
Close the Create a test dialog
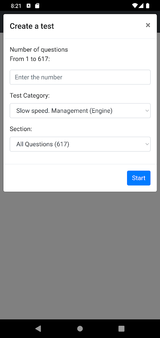[148, 25]
